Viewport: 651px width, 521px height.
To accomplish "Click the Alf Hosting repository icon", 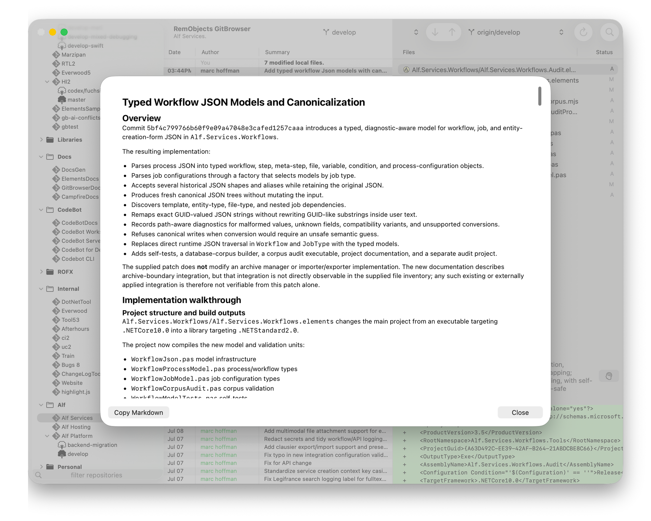I will point(56,427).
